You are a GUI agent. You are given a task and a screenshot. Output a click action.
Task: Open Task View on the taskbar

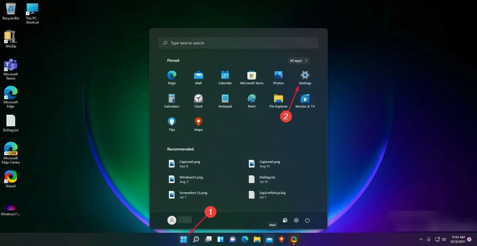pyautogui.click(x=208, y=239)
